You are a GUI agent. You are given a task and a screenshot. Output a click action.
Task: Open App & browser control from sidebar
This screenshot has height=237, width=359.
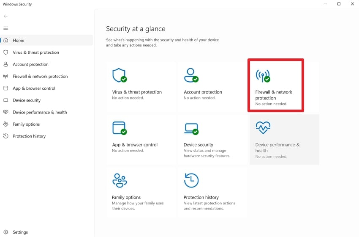(x=46, y=88)
